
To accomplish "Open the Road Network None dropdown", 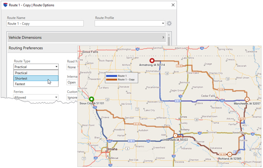I will pyautogui.click(x=72, y=67).
